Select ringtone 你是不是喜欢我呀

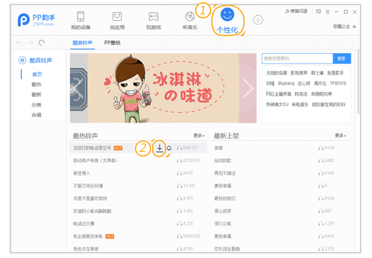pos(90,198)
